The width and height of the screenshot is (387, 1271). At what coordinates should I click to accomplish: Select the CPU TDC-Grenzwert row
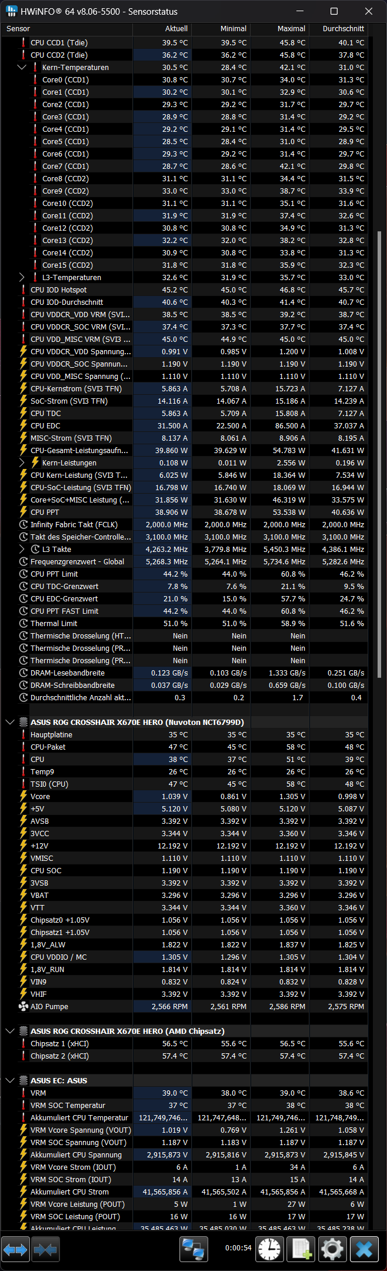(185, 586)
